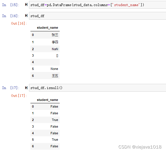Run cell 17 with its run icon
This screenshot has height=152, width=166.
[x=26, y=88]
